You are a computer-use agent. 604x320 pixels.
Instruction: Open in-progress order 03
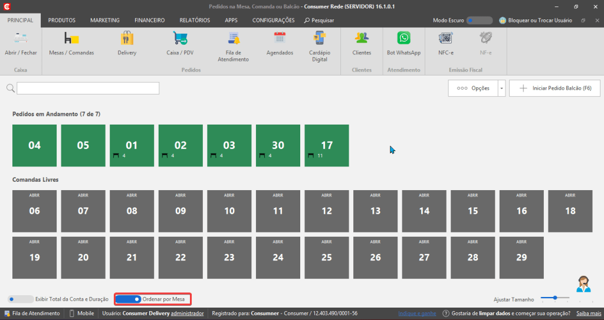coord(229,145)
